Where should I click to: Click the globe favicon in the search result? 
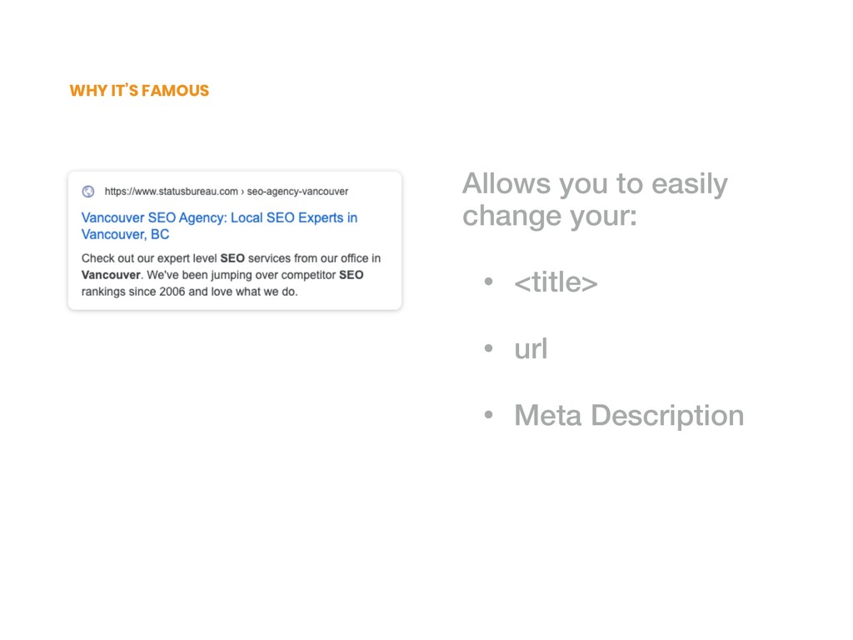tap(88, 192)
